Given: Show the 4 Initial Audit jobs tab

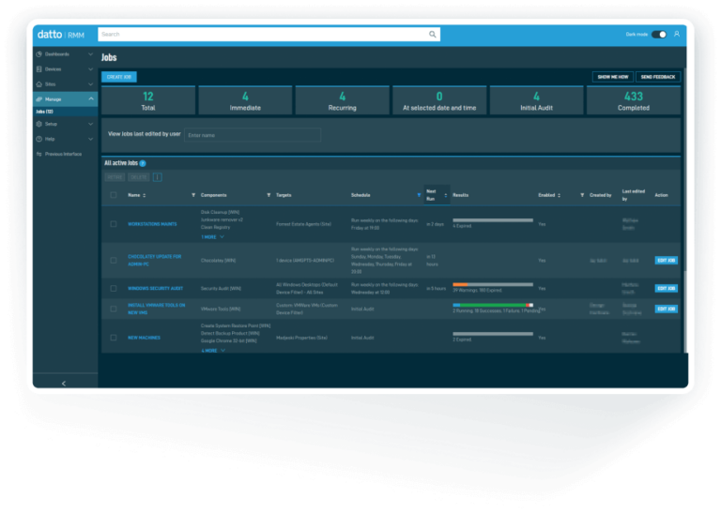Looking at the screenshot, I should [x=536, y=100].
